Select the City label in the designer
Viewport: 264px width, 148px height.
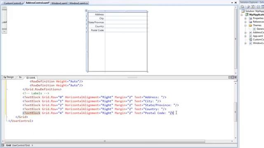pos(101,18)
